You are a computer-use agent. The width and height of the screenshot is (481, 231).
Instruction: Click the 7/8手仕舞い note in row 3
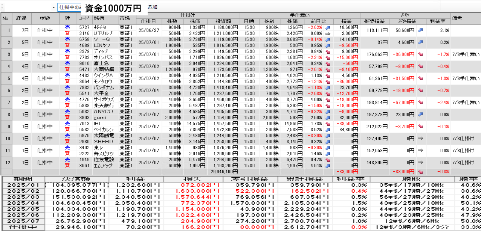click(466, 54)
